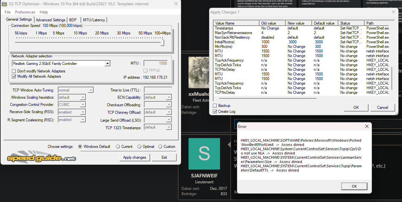Open the Preferences menu
The width and height of the screenshot is (402, 202).
25,12
